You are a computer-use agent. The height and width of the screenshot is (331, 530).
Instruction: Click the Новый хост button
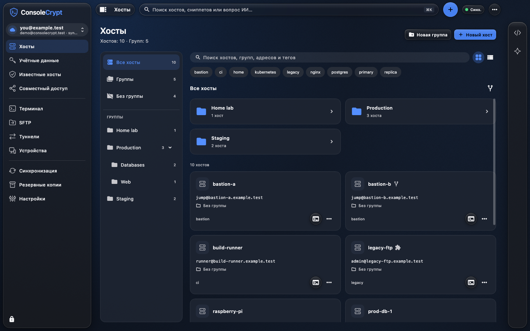[x=475, y=35]
